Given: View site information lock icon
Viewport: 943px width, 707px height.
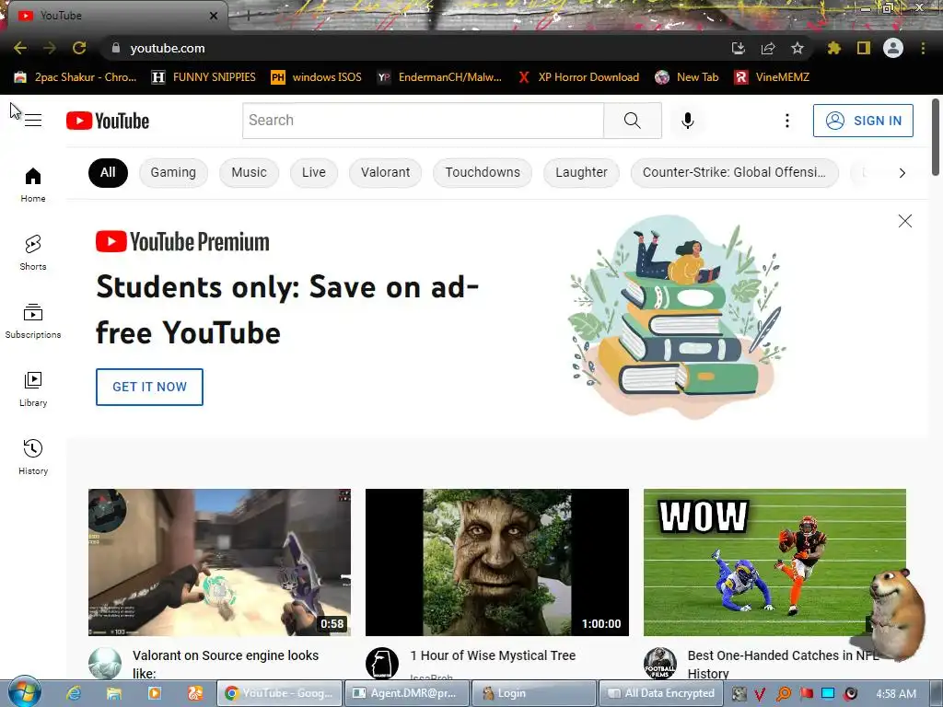Looking at the screenshot, I should pyautogui.click(x=116, y=48).
